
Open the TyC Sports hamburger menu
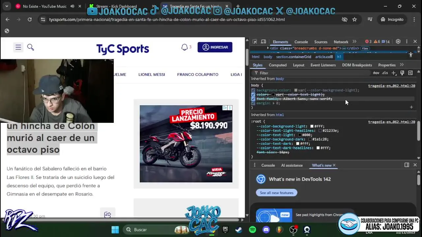click(x=18, y=47)
